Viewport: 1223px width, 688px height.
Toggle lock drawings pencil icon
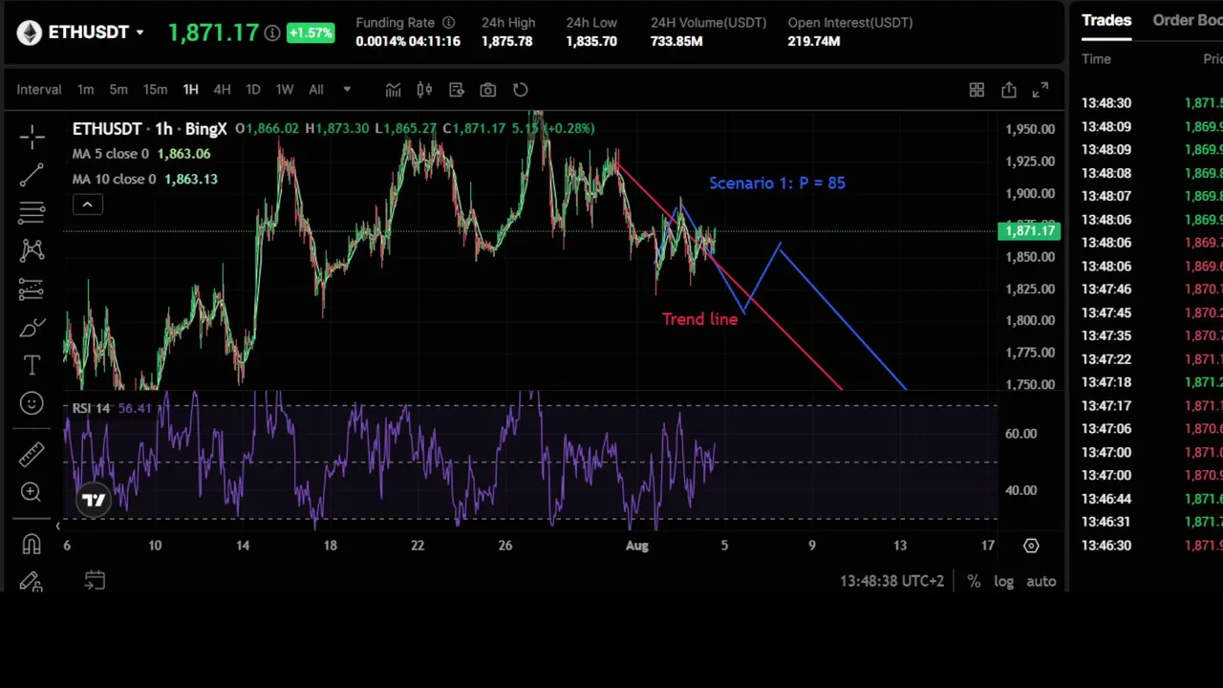[32, 581]
